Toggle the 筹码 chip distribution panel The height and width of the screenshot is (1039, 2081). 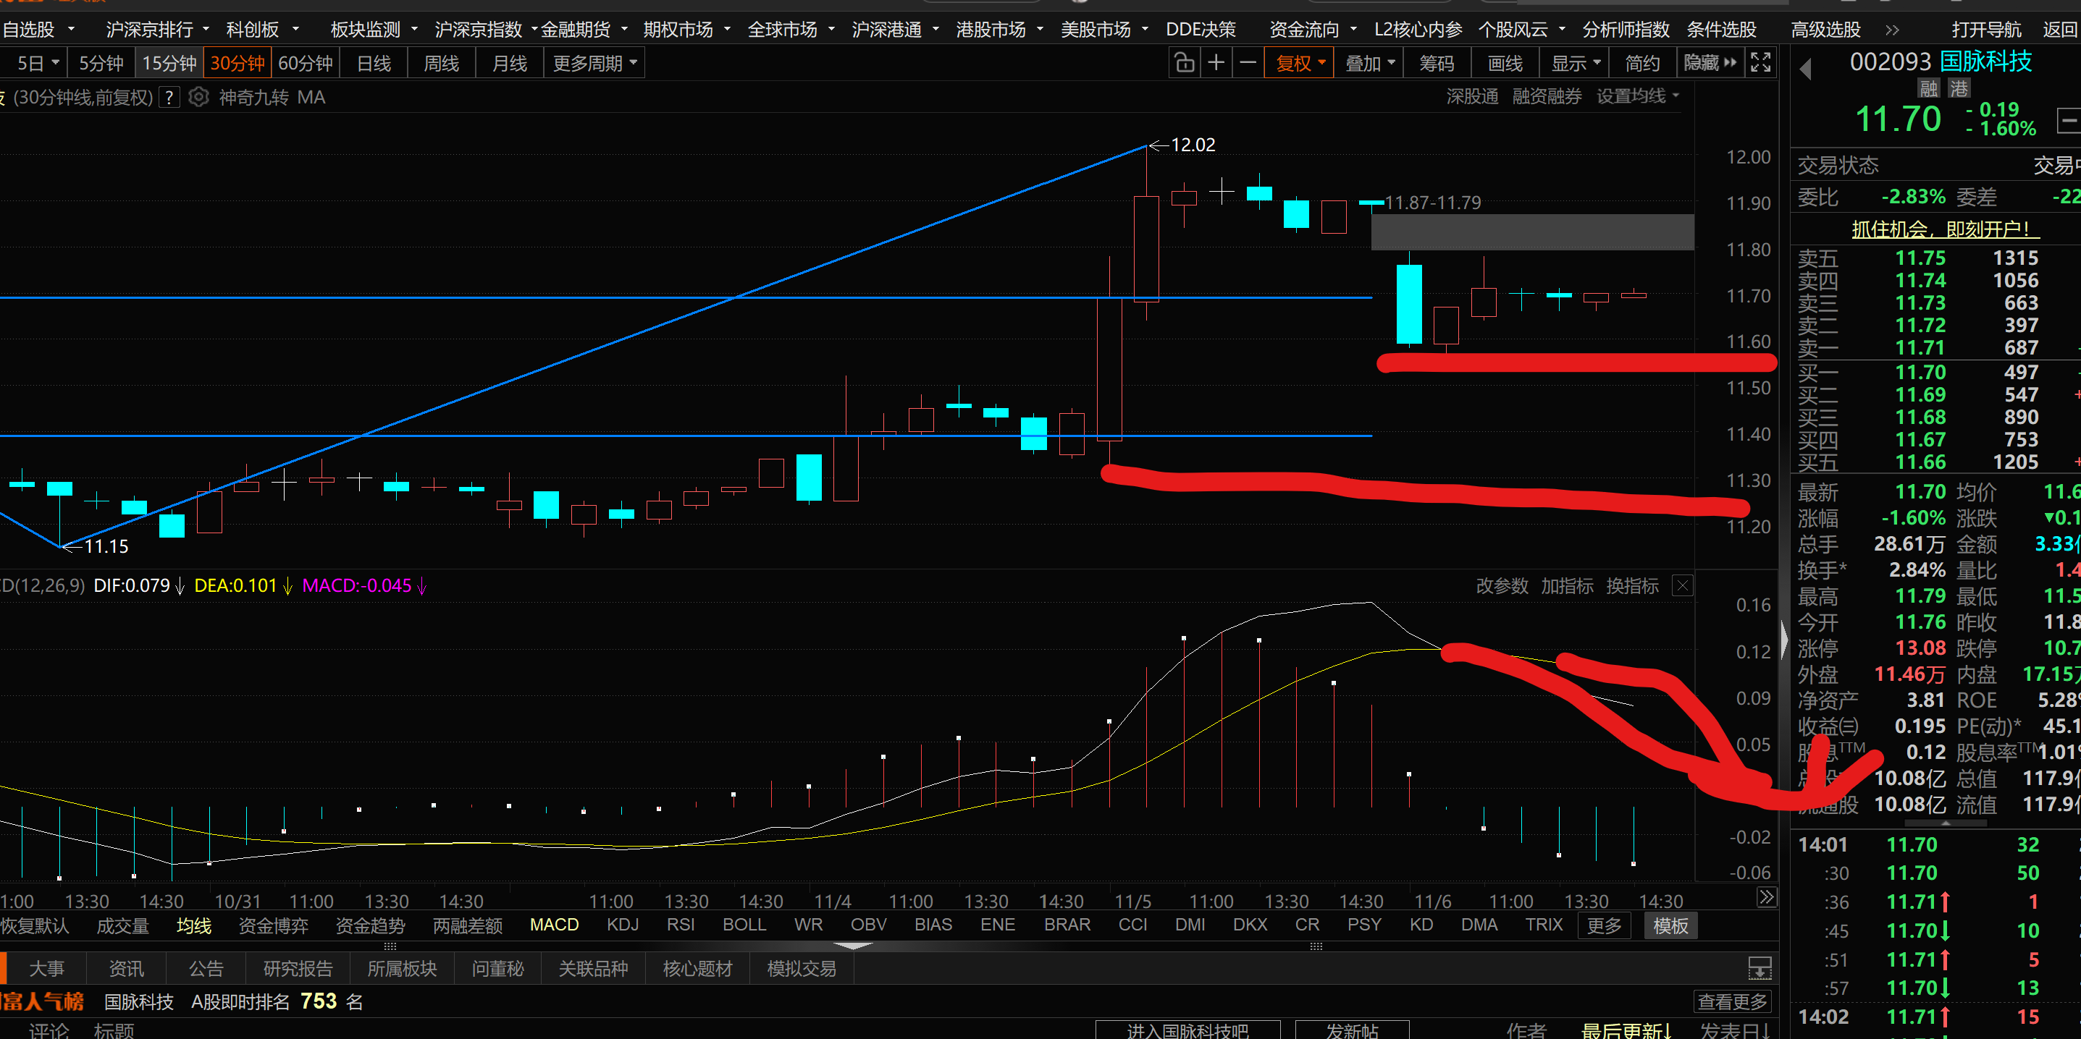(x=1437, y=63)
